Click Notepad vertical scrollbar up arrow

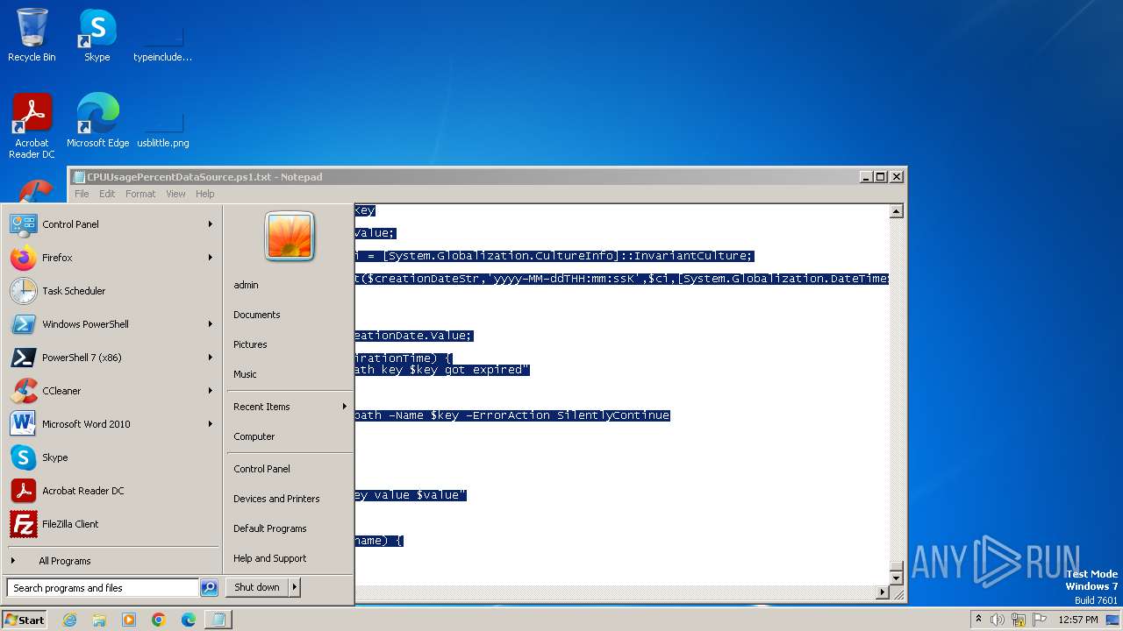896,211
